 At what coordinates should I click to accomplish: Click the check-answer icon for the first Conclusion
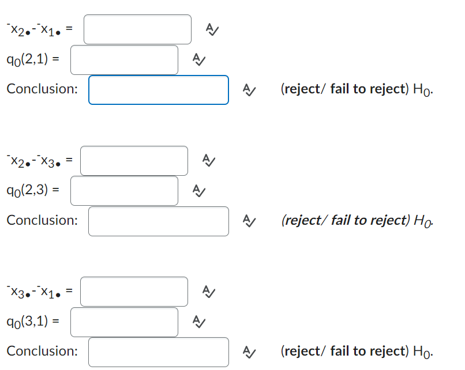pyautogui.click(x=249, y=90)
